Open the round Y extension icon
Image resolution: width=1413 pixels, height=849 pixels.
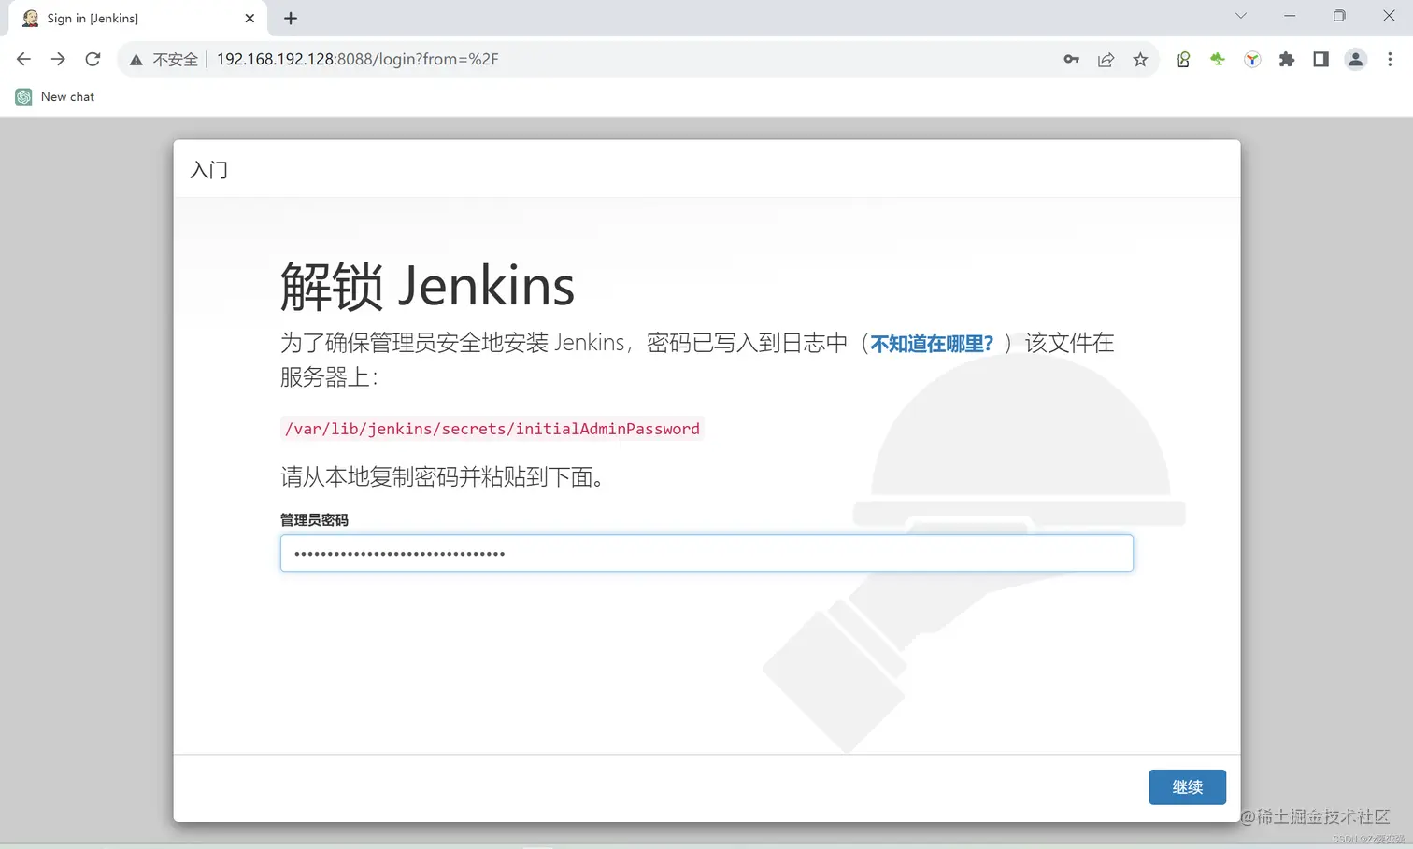point(1252,59)
